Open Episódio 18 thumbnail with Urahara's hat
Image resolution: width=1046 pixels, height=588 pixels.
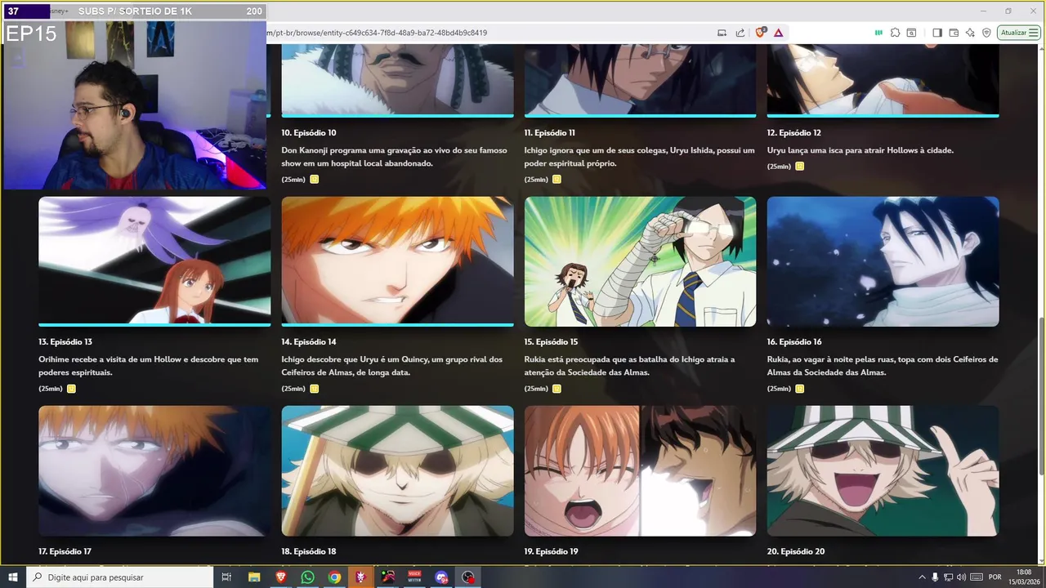397,471
